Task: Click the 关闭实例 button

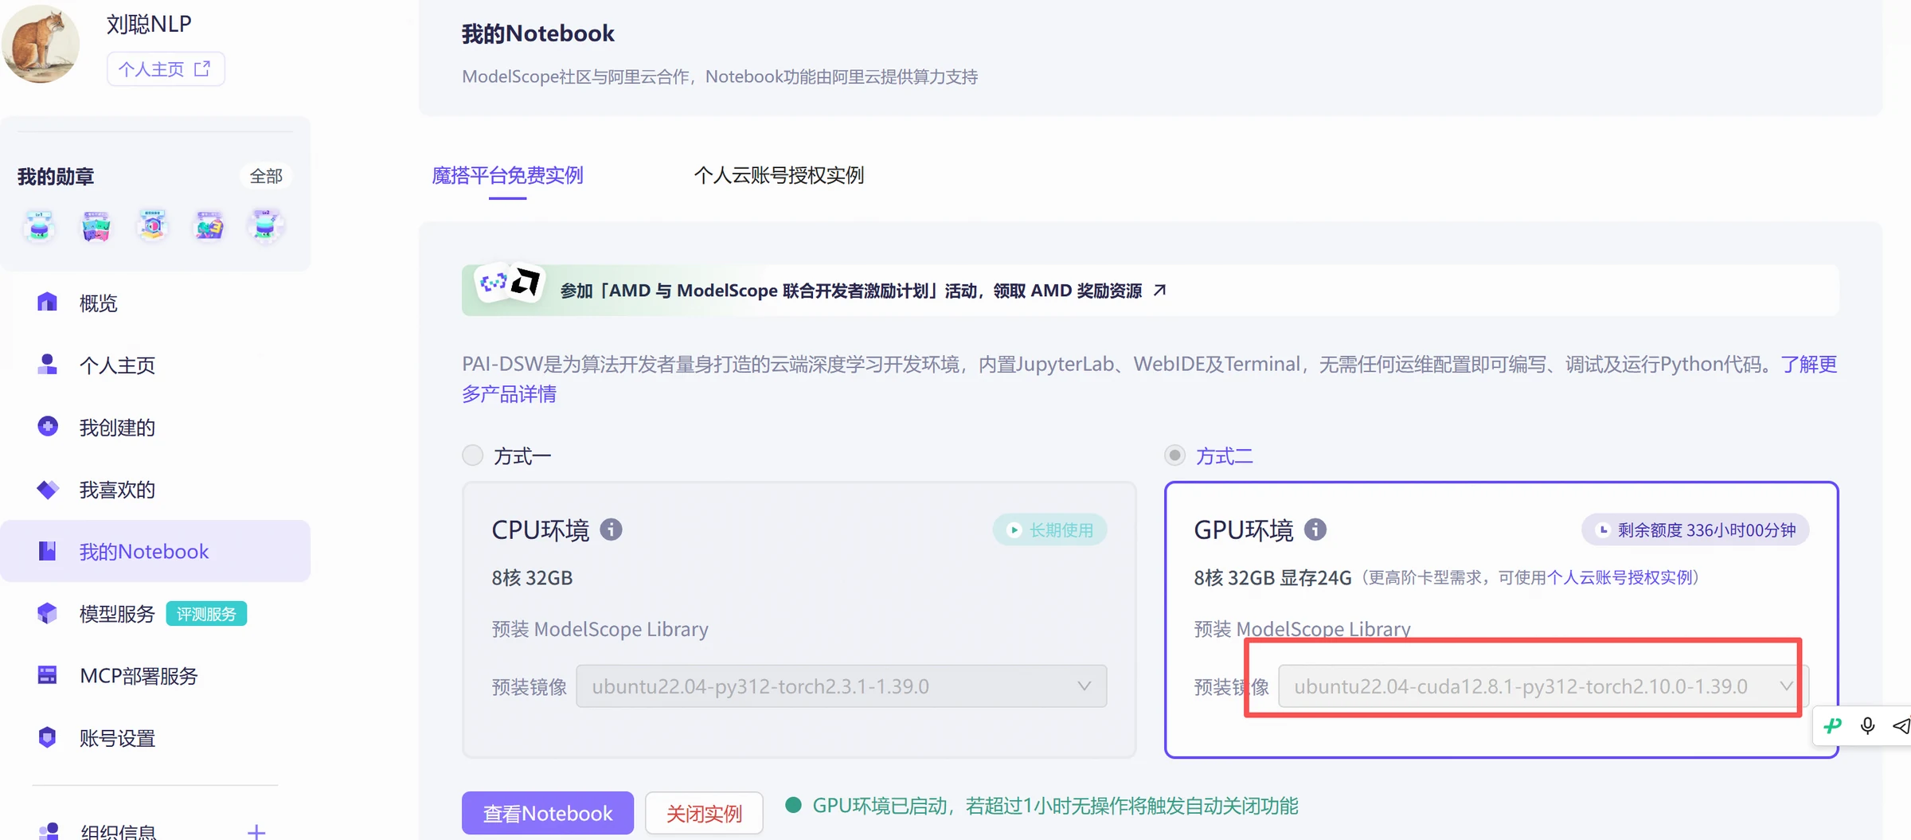Action: [x=704, y=813]
